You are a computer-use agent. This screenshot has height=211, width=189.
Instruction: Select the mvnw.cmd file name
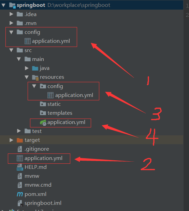(38, 185)
